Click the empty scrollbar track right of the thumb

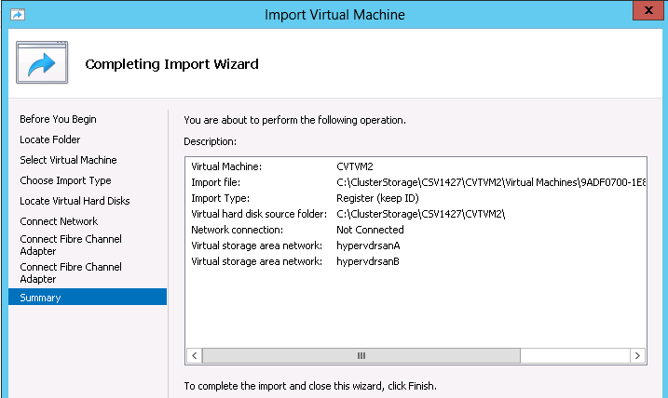(575, 355)
